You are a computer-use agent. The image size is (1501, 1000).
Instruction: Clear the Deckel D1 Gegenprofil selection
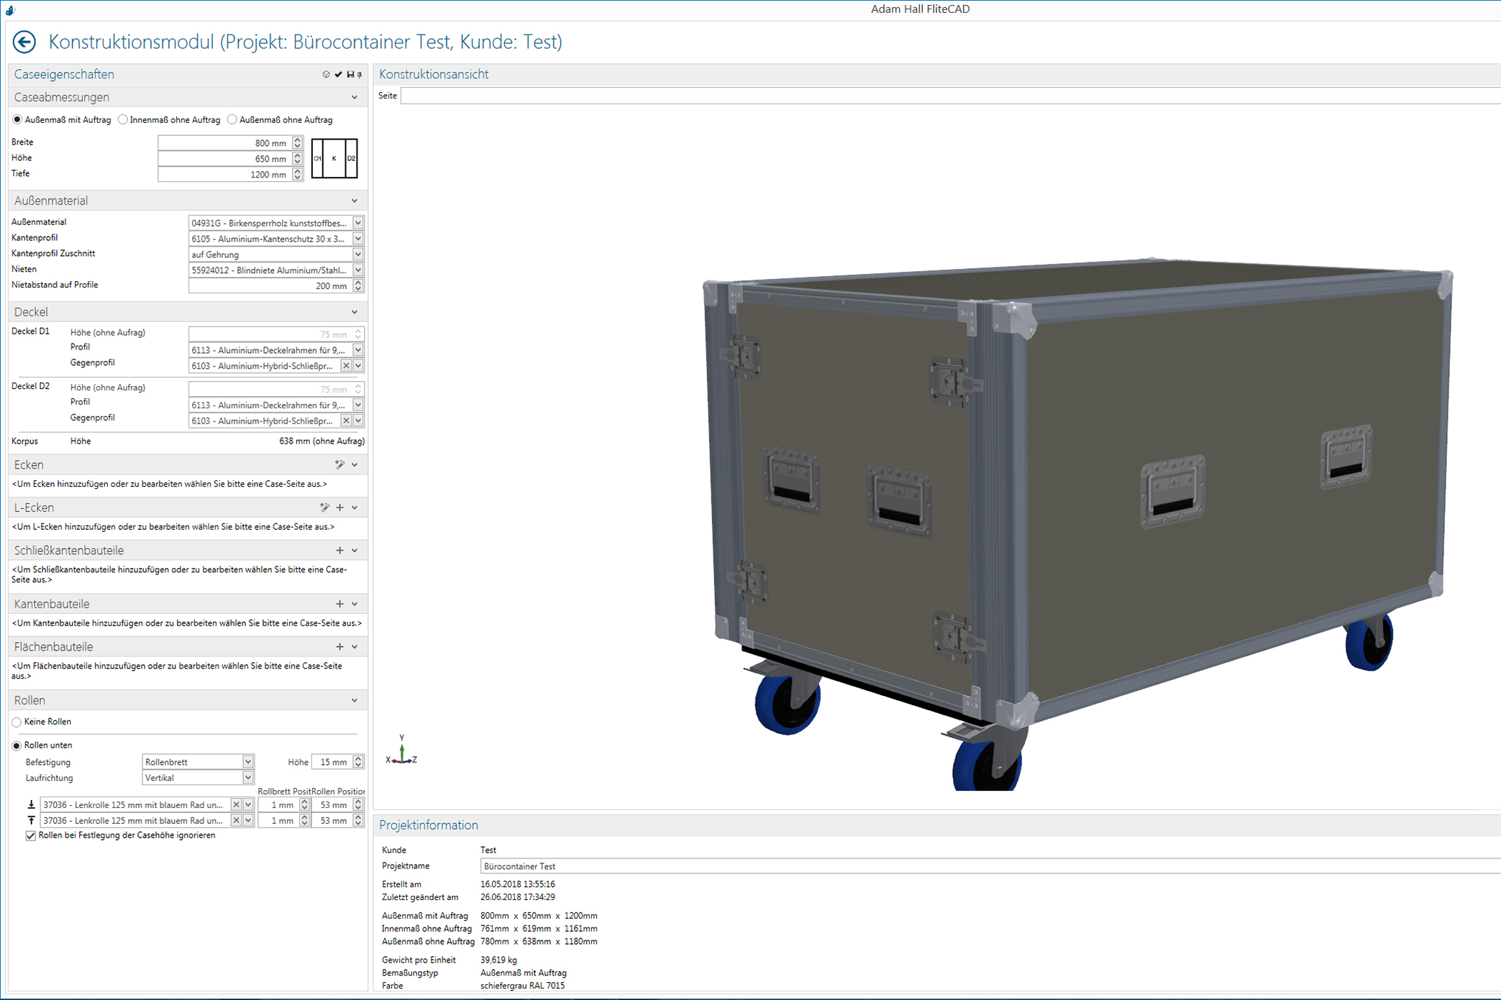346,366
